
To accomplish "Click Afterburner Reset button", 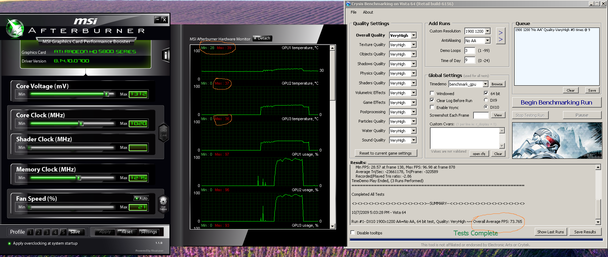I will pyautogui.click(x=127, y=232).
